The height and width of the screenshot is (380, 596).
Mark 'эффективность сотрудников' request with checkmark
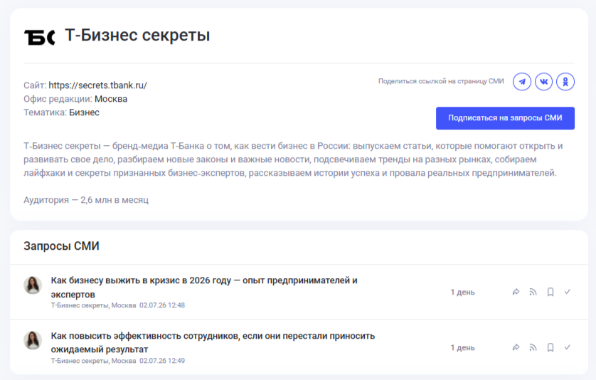[567, 347]
